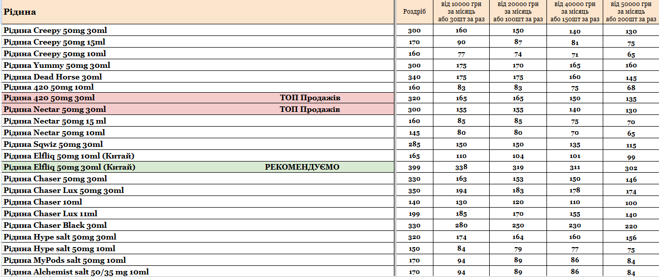Click value 68 in 420 10ml row
The height and width of the screenshot is (277, 659).
point(631,88)
